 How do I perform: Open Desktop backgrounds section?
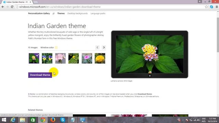click(78, 13)
